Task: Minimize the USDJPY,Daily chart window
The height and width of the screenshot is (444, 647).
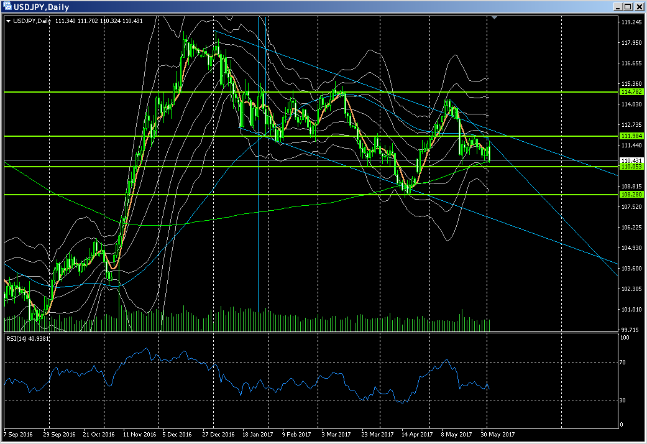Action: [x=616, y=7]
